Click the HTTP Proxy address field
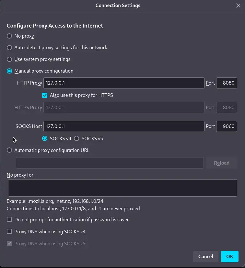 123,83
